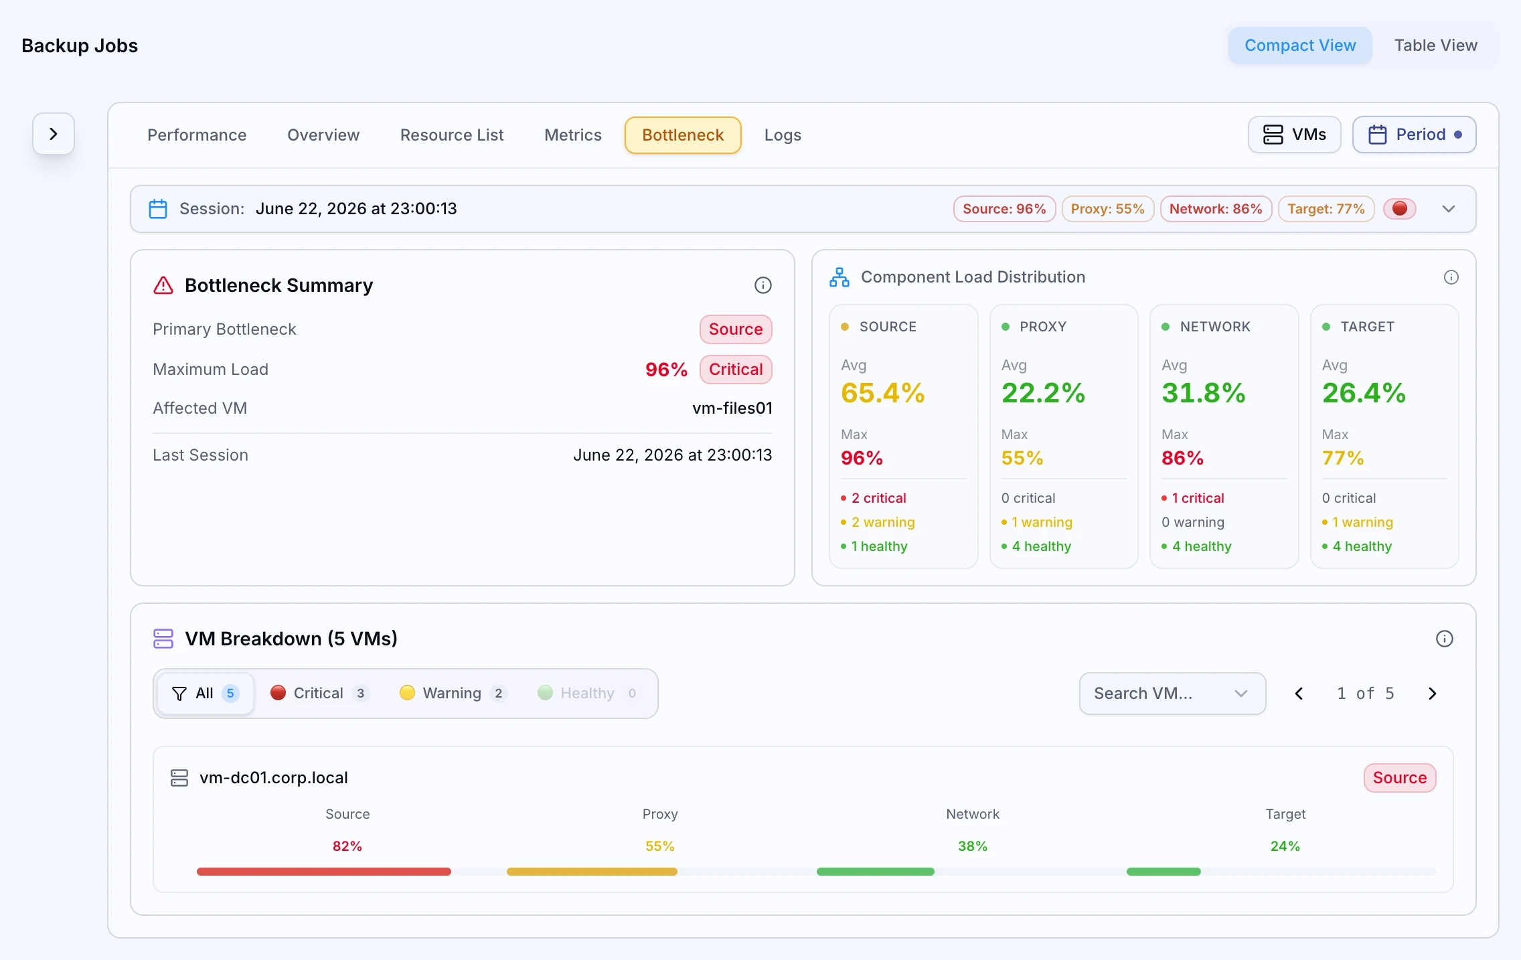Expand the session dropdown chevron
This screenshot has width=1521, height=960.
tap(1449, 209)
